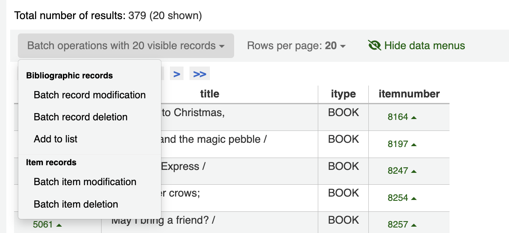Click the caret beside itemnumber 8254
The height and width of the screenshot is (233, 509).
coord(414,198)
